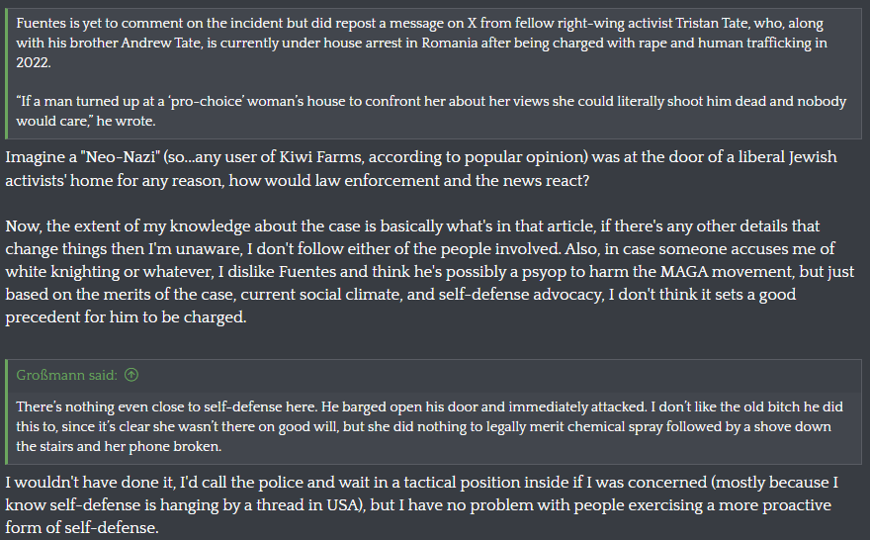This screenshot has height=540, width=870.
Task: Click the phrase 'pro-choice' in the quoted tweet
Action: (x=207, y=102)
